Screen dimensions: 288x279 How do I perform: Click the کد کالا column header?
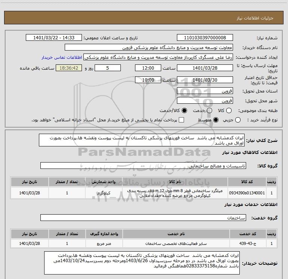(247, 182)
